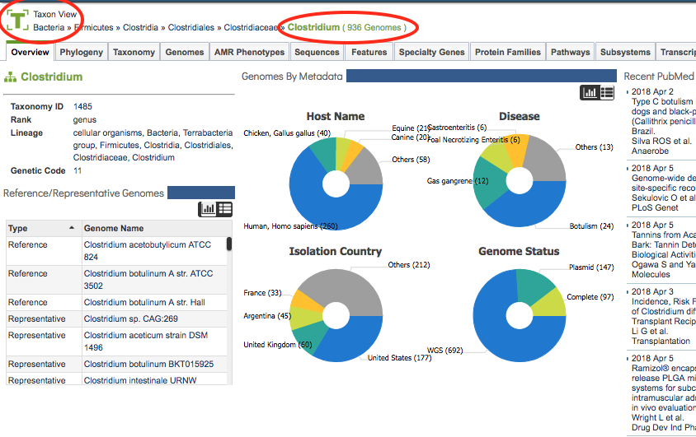The width and height of the screenshot is (696, 437).
Task: Go to Firmicutes in the breadcrumb
Action: pos(94,27)
